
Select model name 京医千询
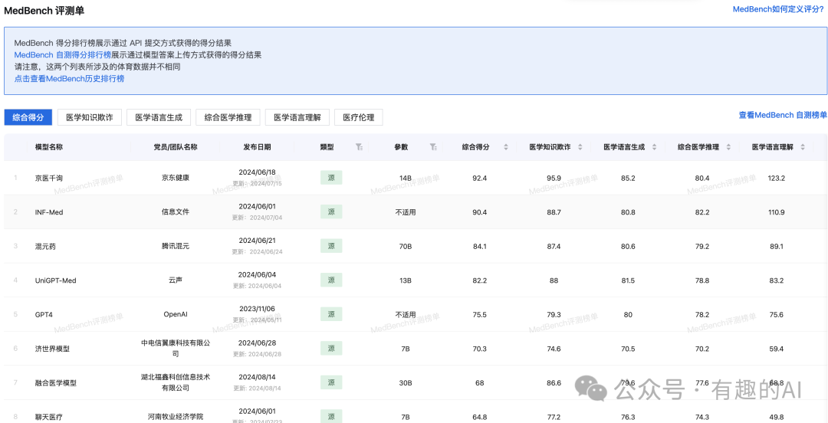click(49, 179)
